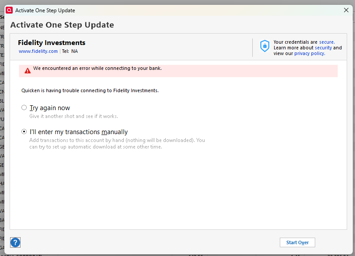Click 'Quicken is having trouble connecting' text

(90, 91)
